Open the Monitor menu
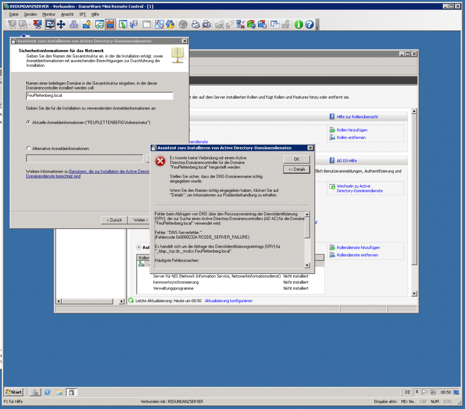465x409 pixels. [49, 14]
